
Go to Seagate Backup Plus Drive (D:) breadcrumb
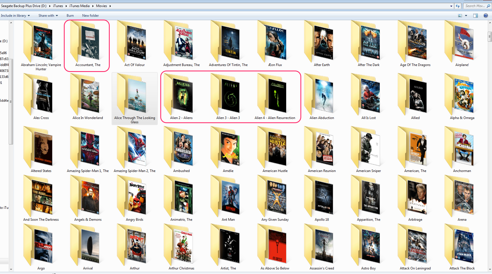(24, 6)
